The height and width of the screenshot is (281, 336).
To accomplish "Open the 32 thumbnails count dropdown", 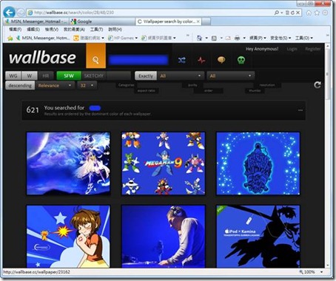I will [87, 86].
